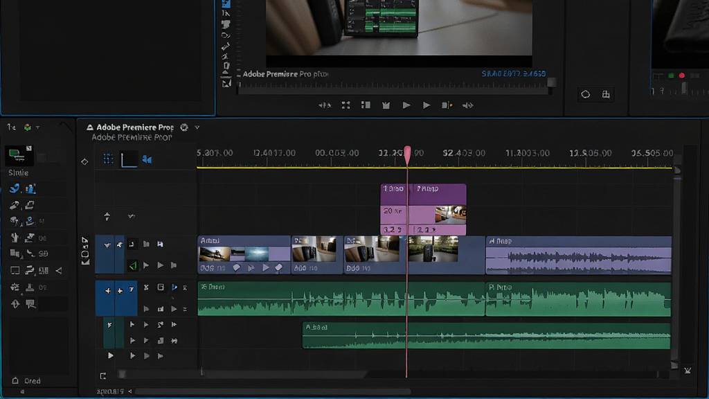Click the four-corner fullscreen icon under the monitor
The image size is (709, 399).
pos(346,105)
